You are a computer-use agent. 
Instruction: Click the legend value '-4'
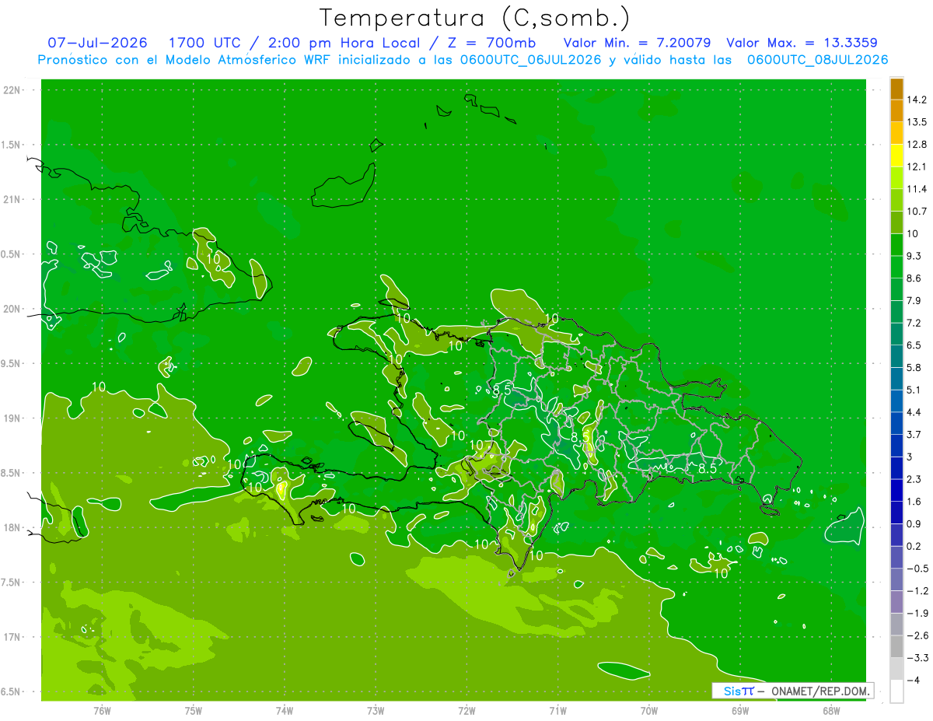click(914, 681)
